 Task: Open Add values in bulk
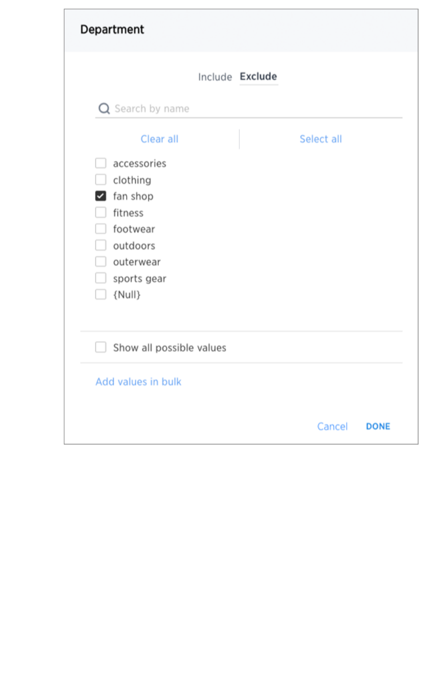138,382
